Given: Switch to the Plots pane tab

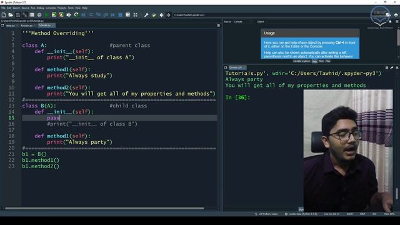Looking at the screenshot, I should [321, 61].
